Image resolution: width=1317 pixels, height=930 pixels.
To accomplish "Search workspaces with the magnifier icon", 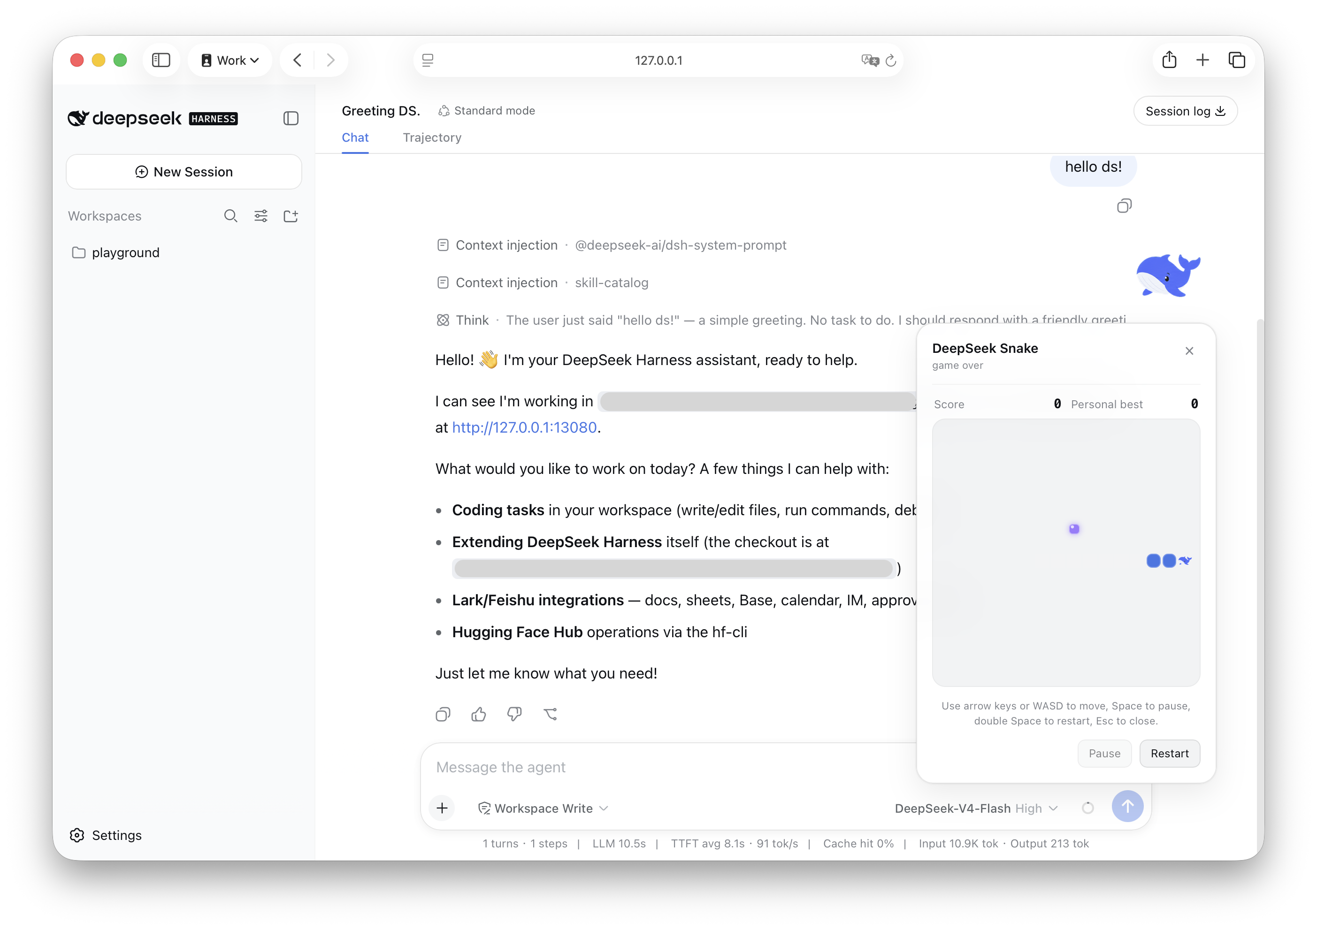I will (230, 216).
